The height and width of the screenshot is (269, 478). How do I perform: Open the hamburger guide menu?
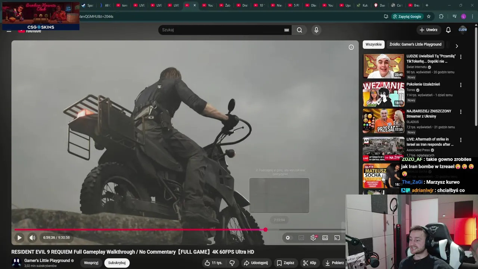[9, 31]
